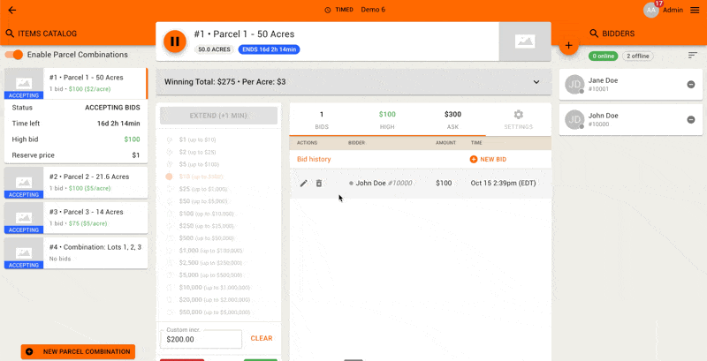
Task: Open Parcel 2 - 21.6 Acres item
Action: click(x=76, y=182)
